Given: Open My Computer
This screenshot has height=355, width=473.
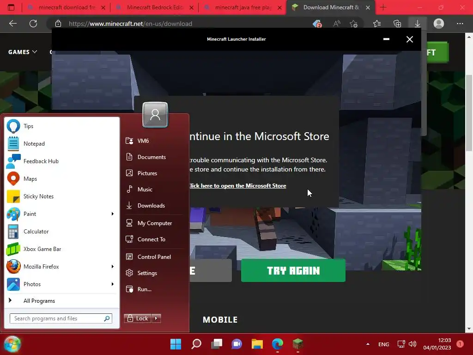Looking at the screenshot, I should pos(154,223).
